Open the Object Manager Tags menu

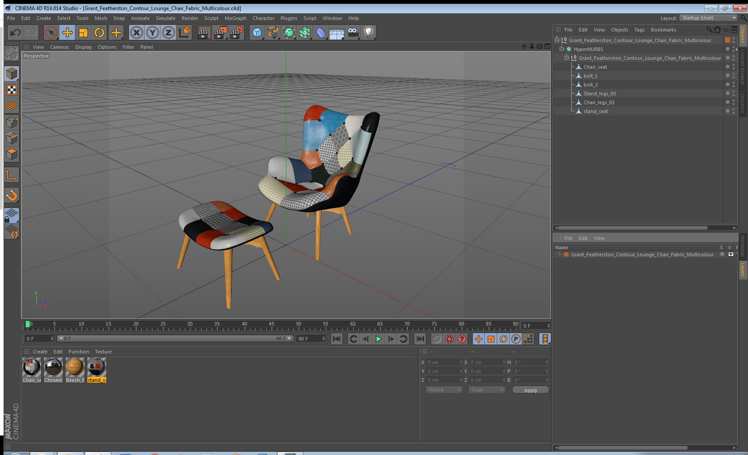[639, 30]
